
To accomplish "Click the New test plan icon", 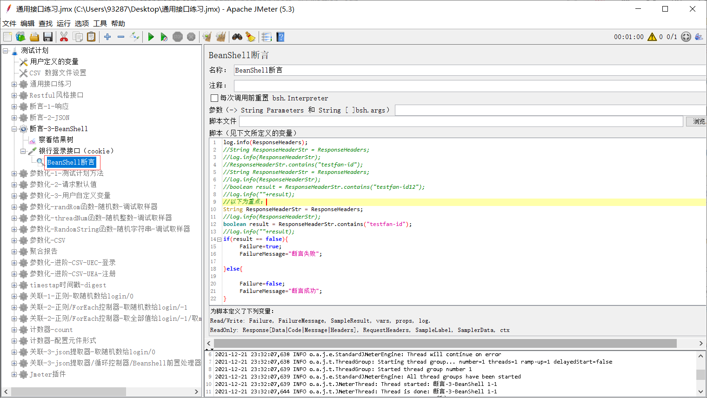I will [x=7, y=37].
